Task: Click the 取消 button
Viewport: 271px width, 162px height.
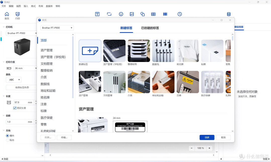Action: [223, 137]
